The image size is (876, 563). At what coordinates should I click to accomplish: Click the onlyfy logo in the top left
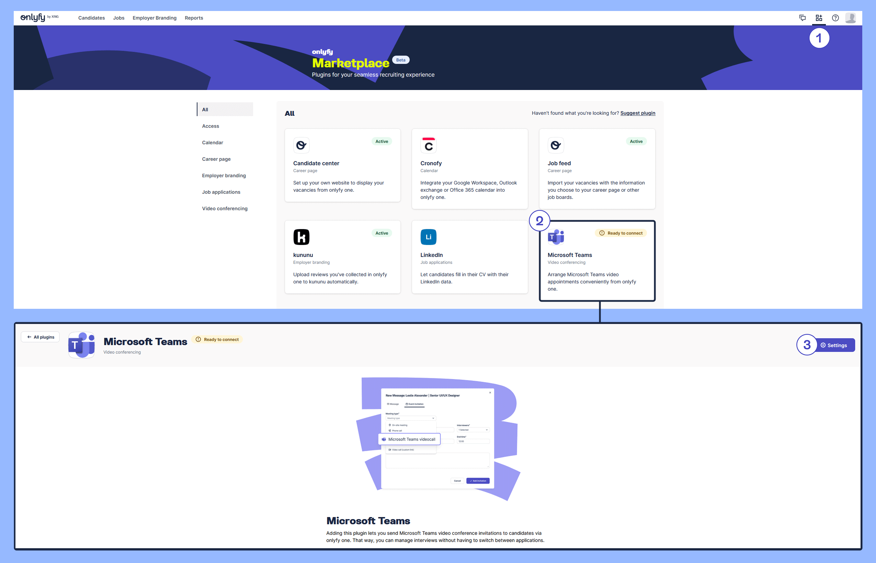point(33,18)
